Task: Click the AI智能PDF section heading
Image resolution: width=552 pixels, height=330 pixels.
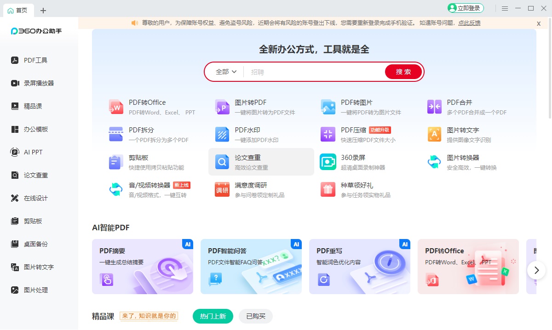Action: 111,228
